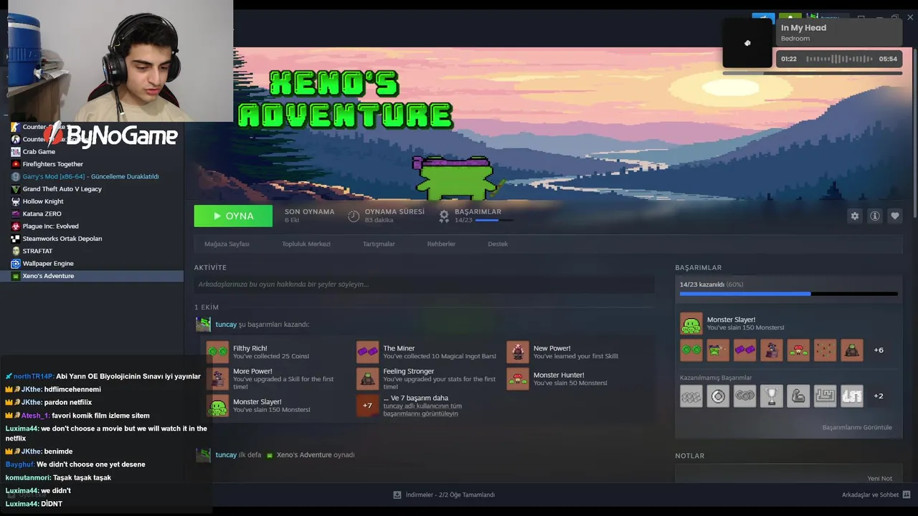The width and height of the screenshot is (918, 516).
Task: Click the Katana ZERO icon in the library
Action: pos(15,214)
